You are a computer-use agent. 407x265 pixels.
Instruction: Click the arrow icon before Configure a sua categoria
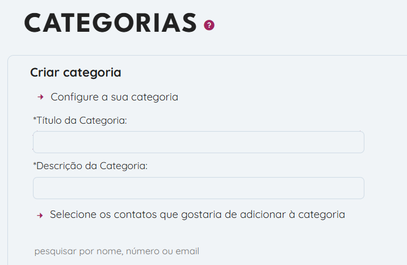coord(40,97)
